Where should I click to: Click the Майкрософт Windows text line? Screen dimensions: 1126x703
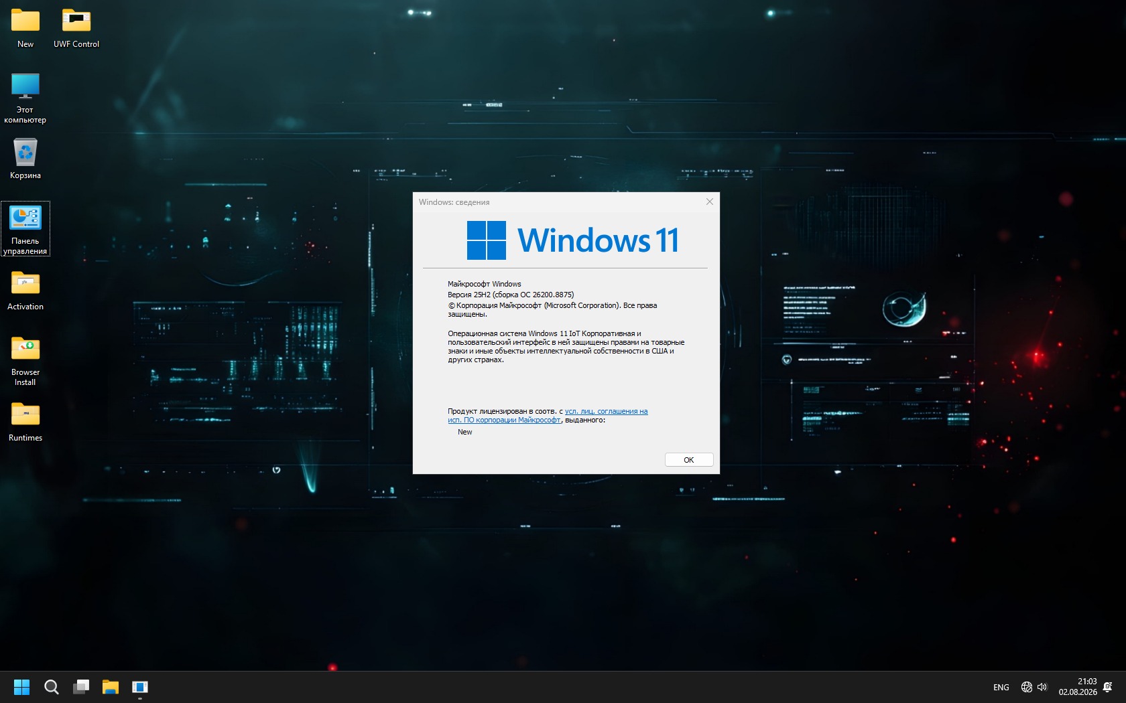[485, 284]
